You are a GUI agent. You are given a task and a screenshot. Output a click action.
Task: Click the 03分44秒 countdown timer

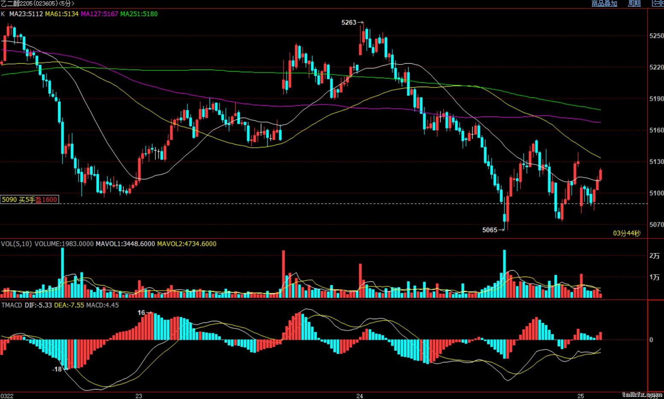627,233
